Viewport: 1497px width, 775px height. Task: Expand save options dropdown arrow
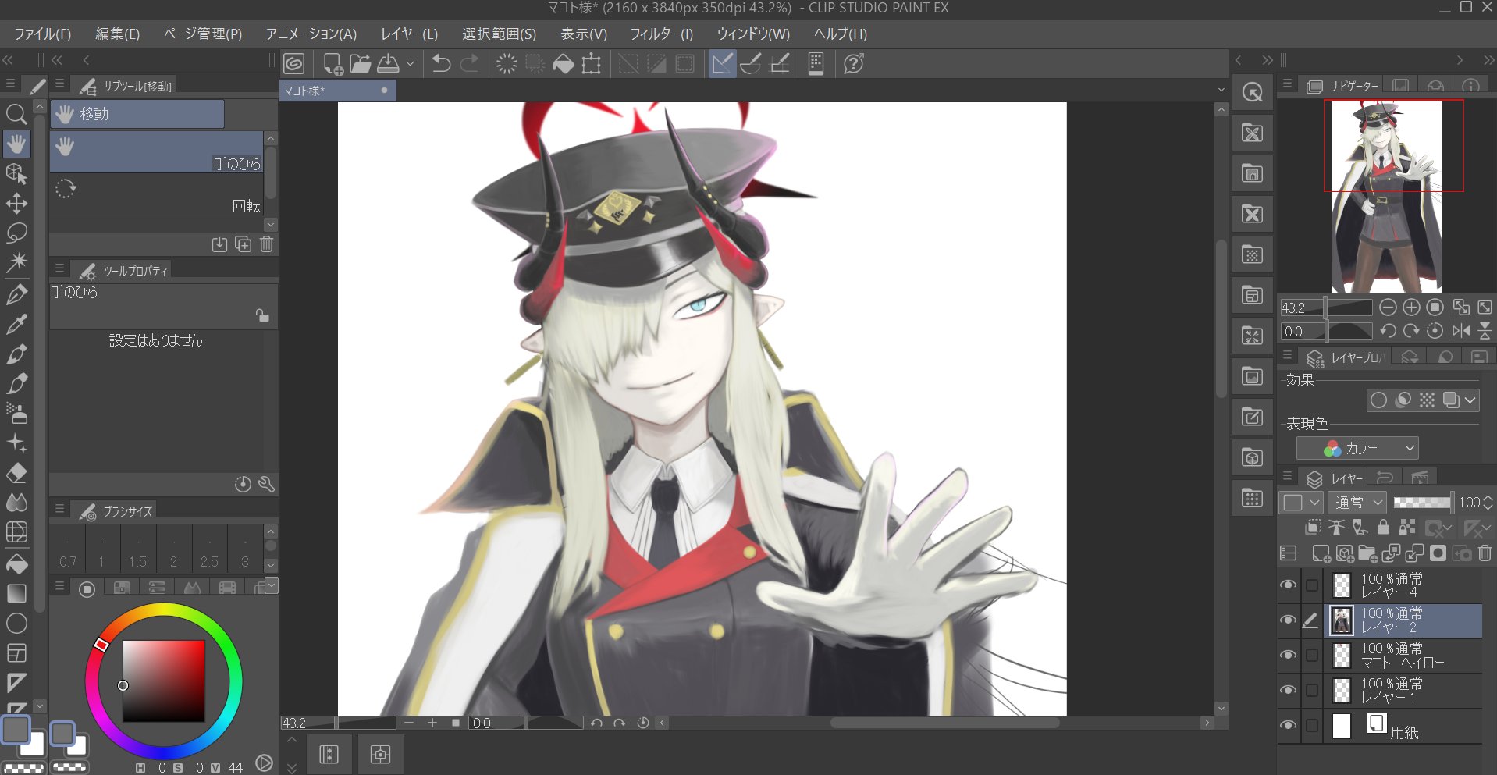[410, 64]
